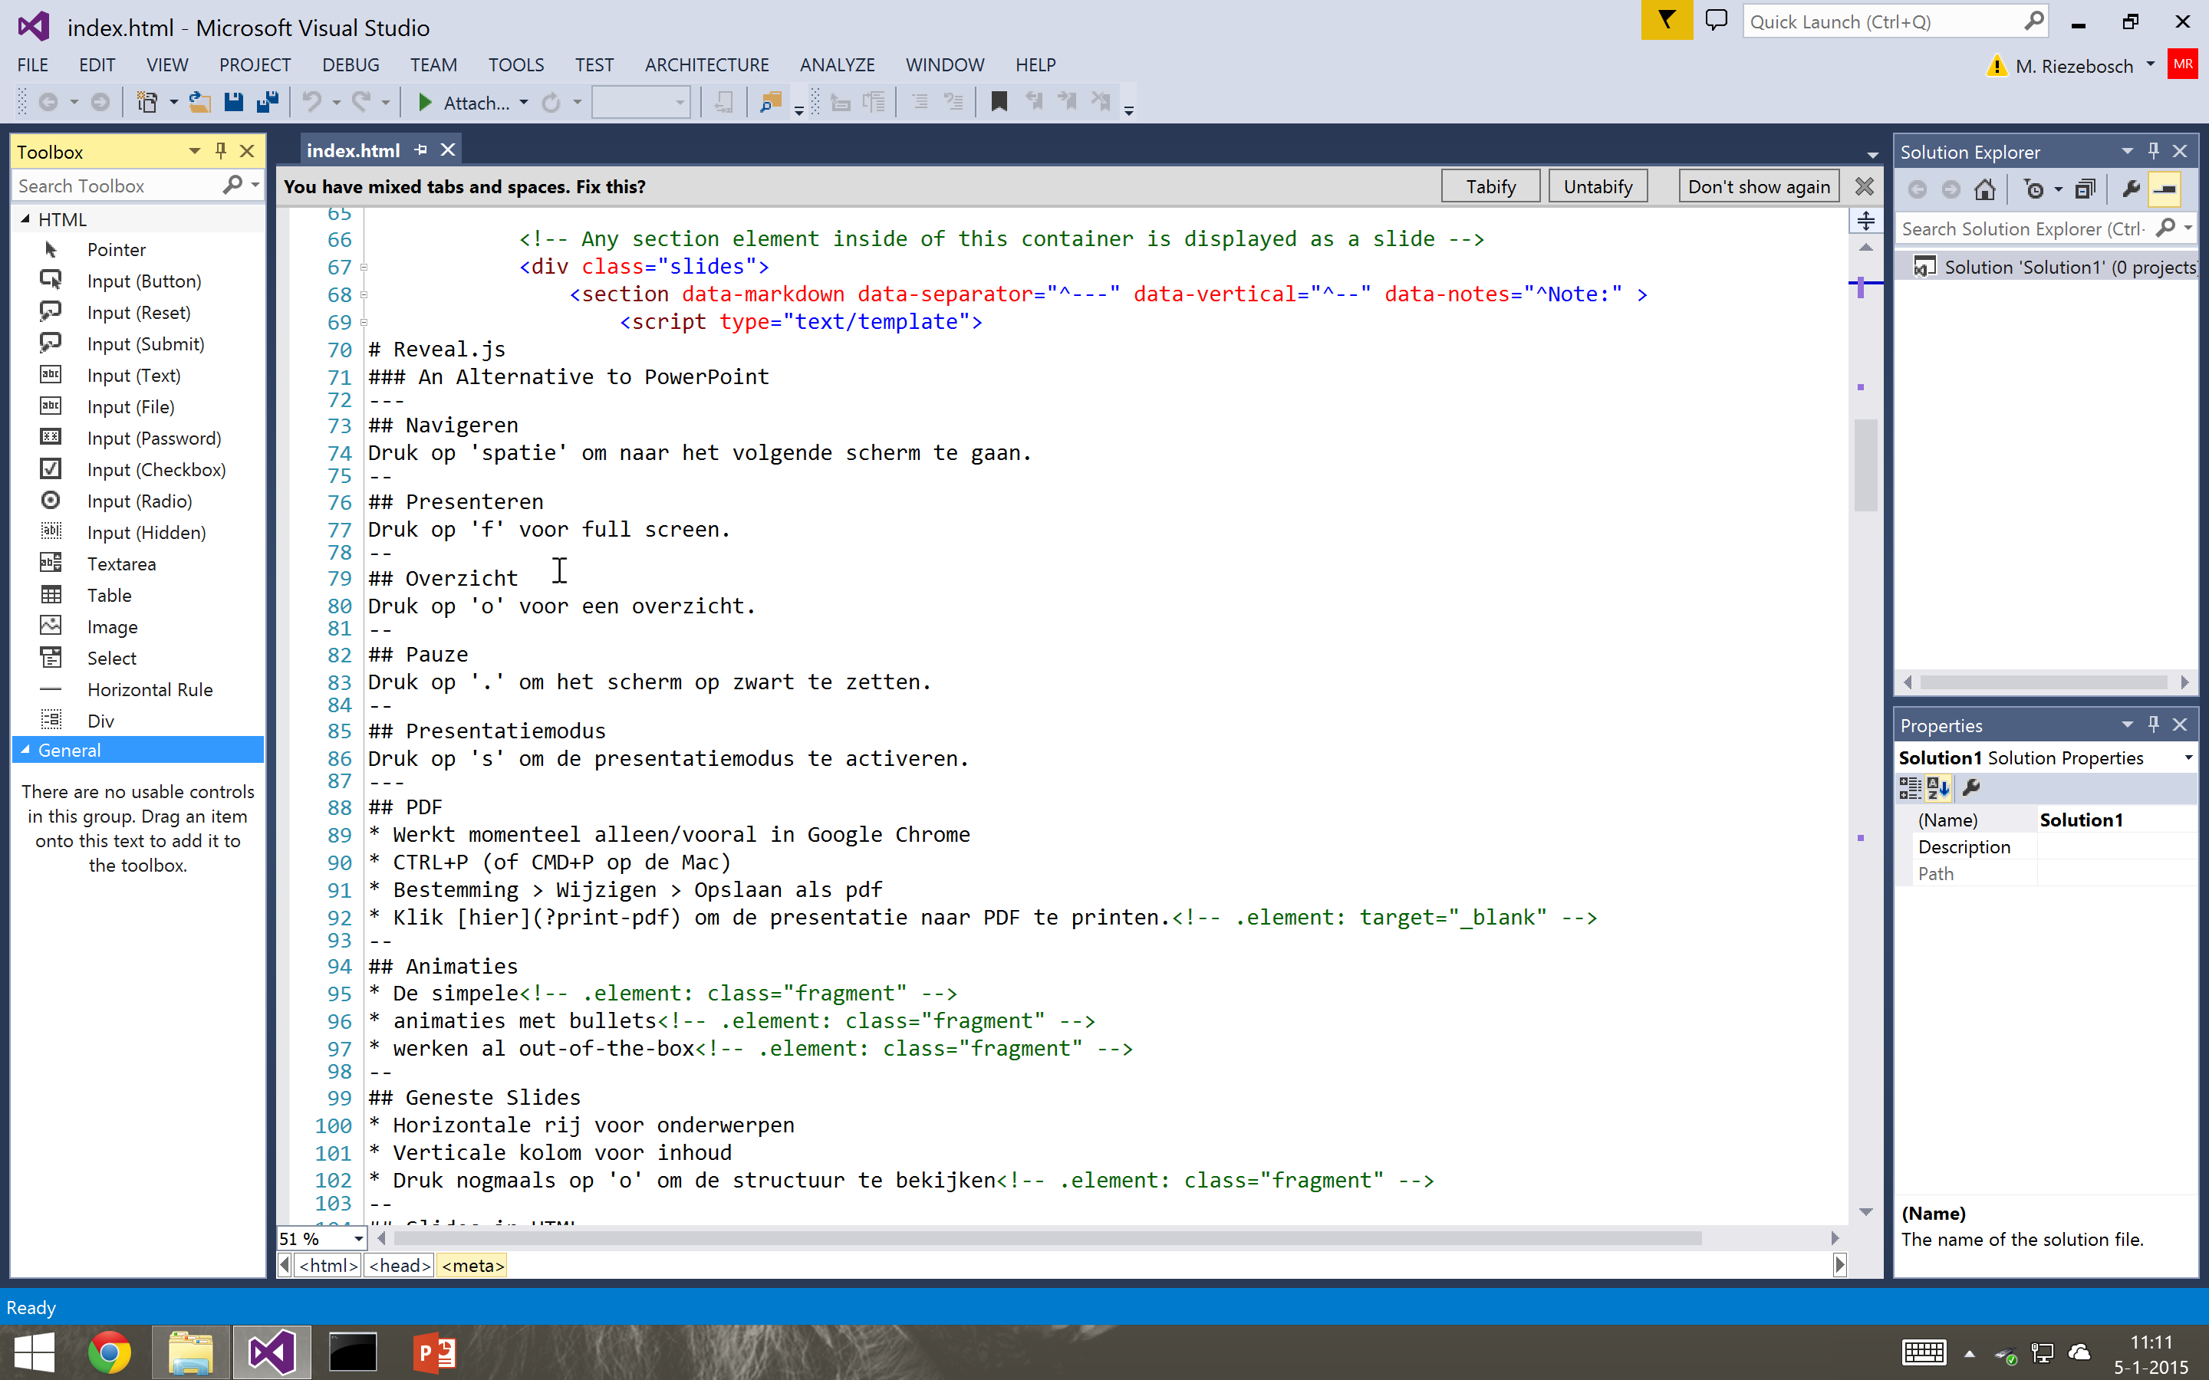
Task: Click the Save All icon
Action: [x=268, y=102]
